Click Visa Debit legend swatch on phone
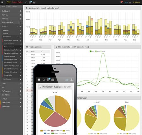The height and width of the screenshot is (135, 142). [x=42, y=131]
